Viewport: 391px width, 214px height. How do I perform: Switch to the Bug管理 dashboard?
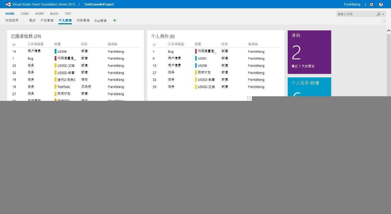coord(100,21)
